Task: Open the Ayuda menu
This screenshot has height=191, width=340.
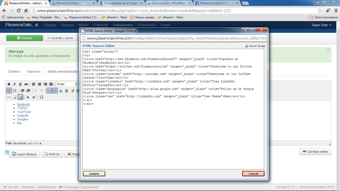Action: [x=165, y=25]
